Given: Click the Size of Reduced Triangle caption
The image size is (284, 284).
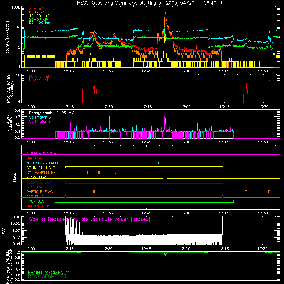Looking at the screenshot, I should pos(90,219).
